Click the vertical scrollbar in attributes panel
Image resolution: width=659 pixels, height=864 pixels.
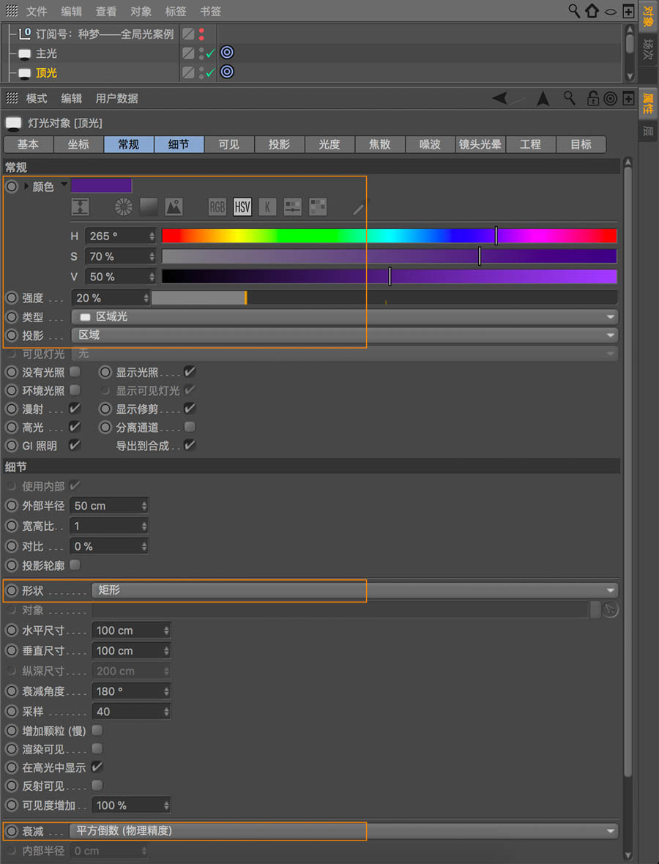[x=628, y=439]
